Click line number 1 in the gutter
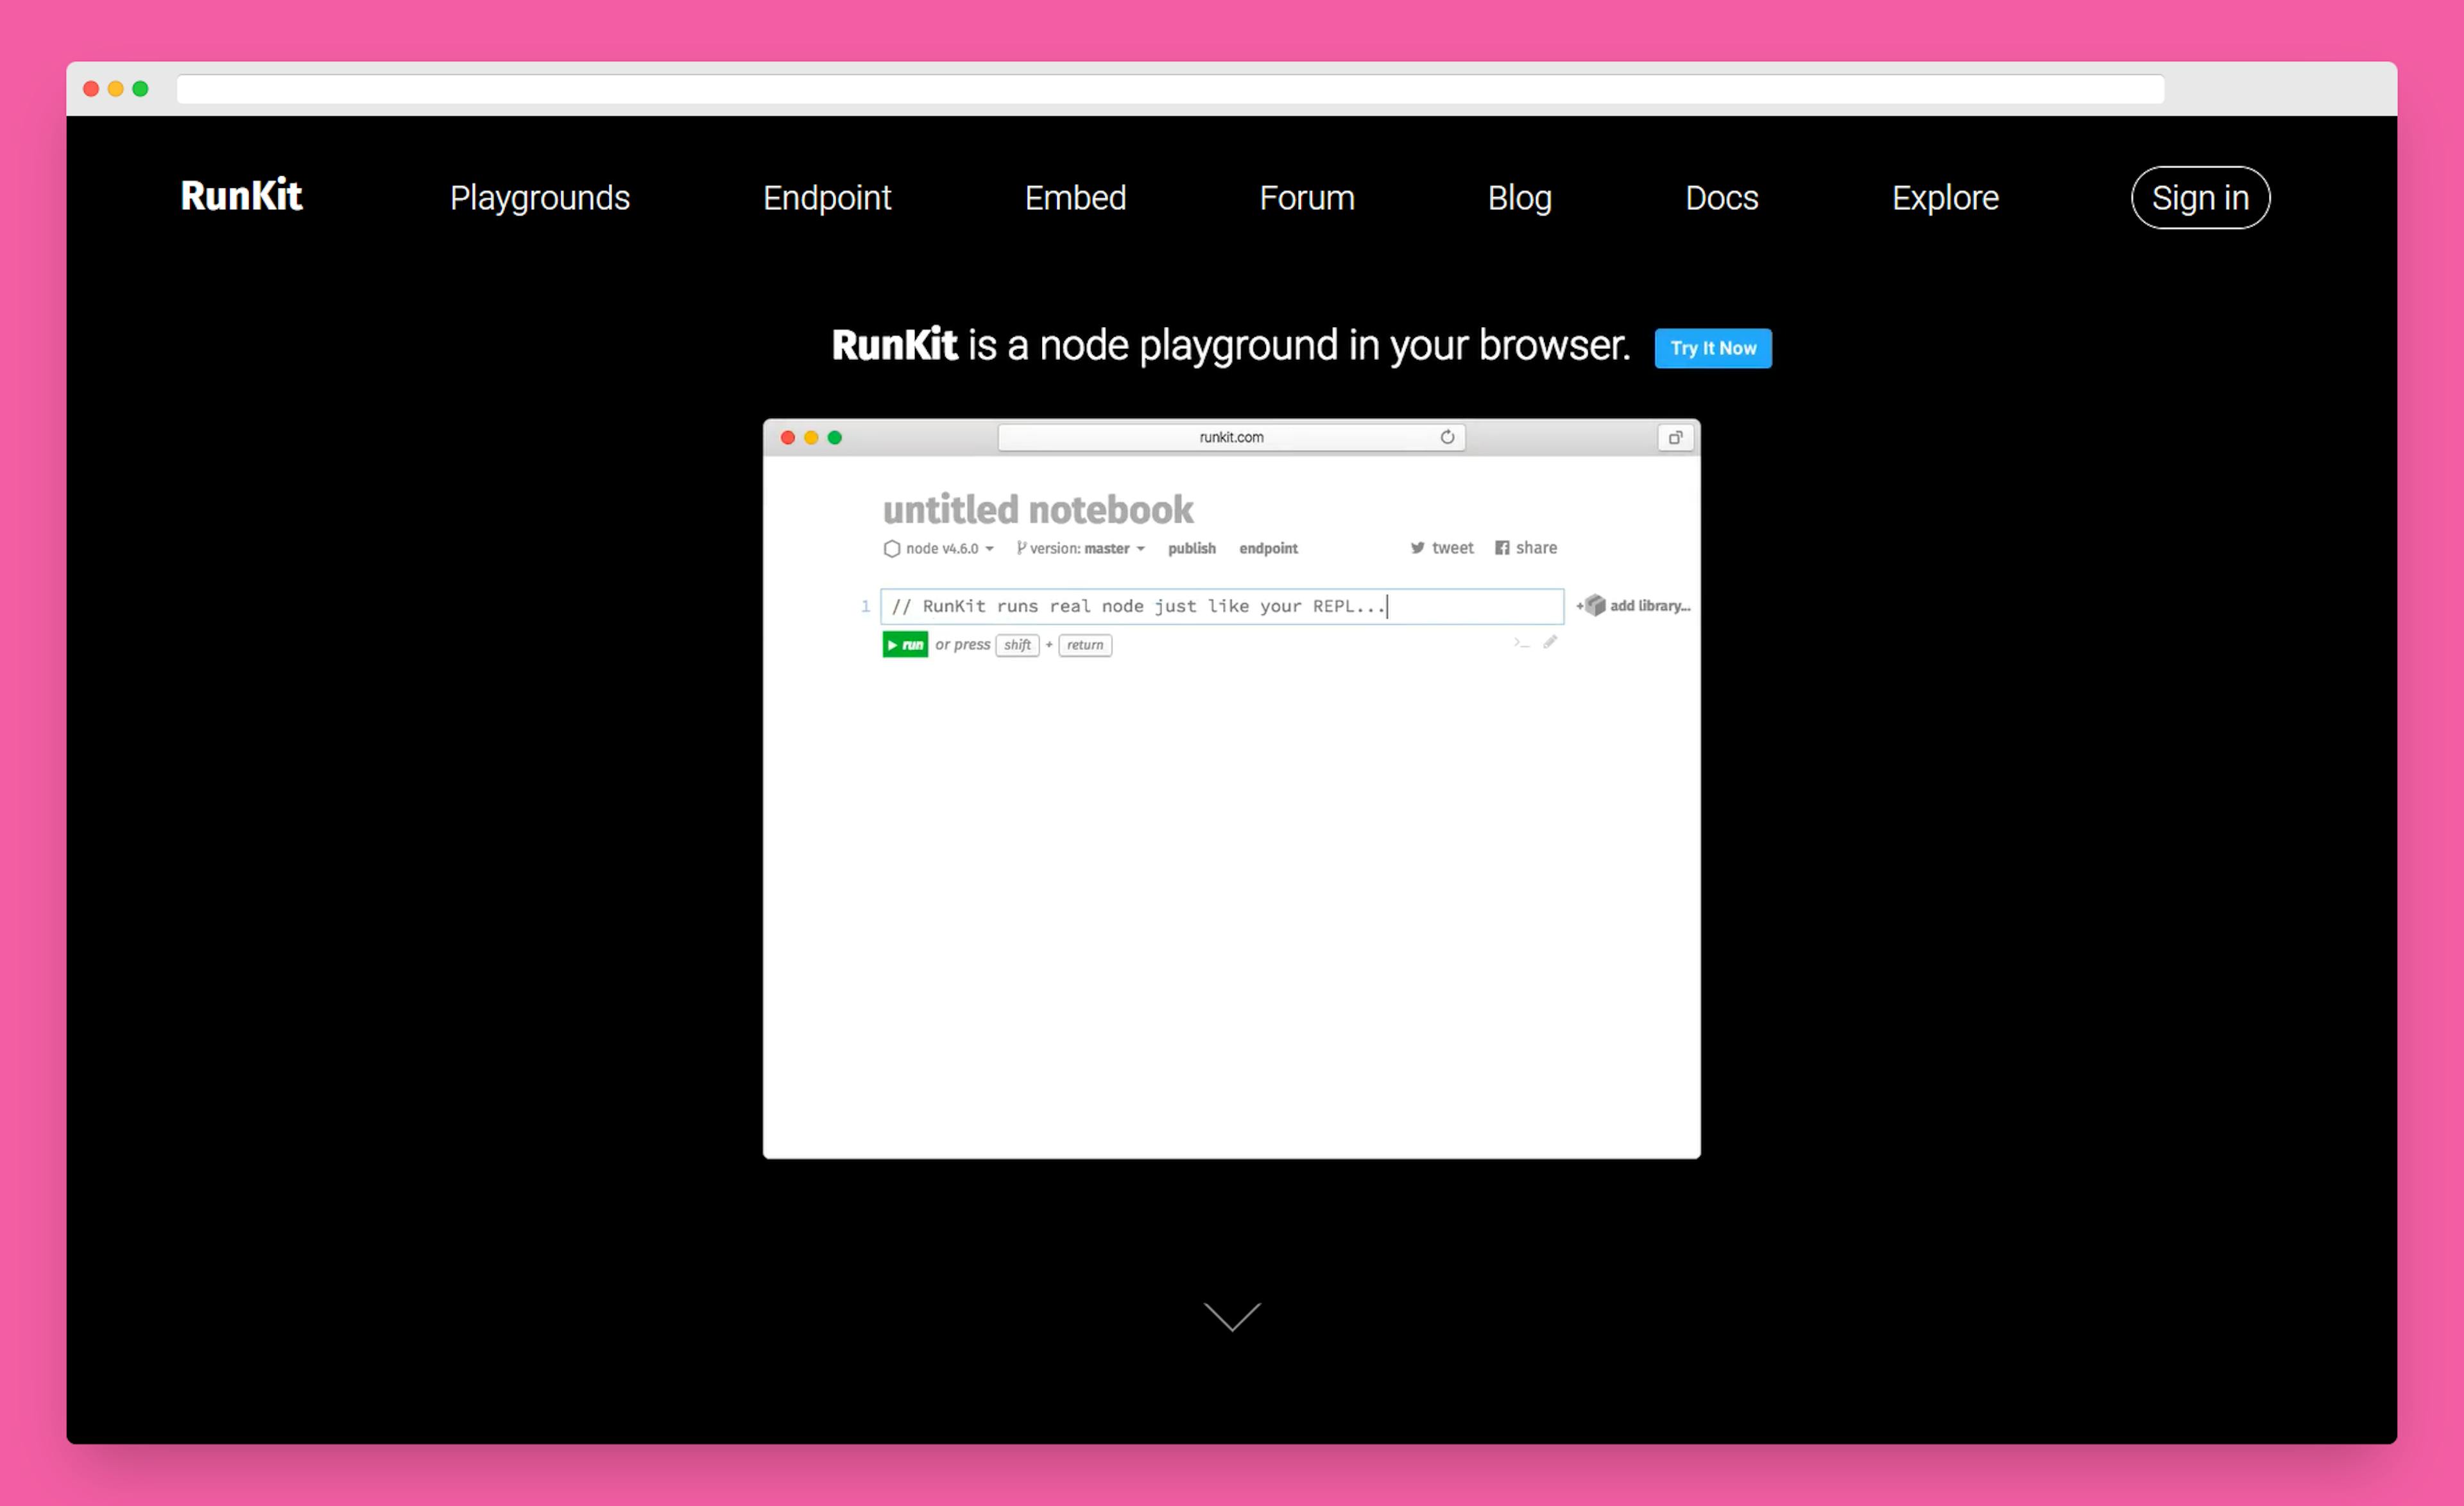2464x1506 pixels. pos(865,607)
